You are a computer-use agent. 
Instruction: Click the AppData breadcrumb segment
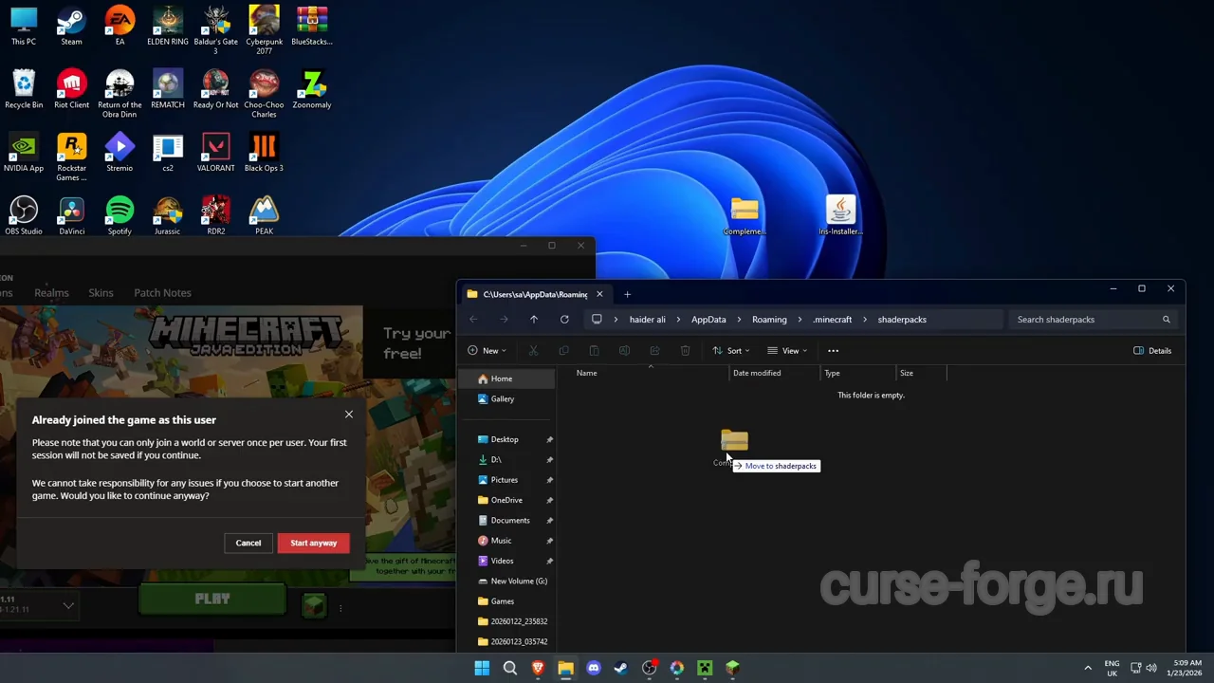tap(708, 320)
